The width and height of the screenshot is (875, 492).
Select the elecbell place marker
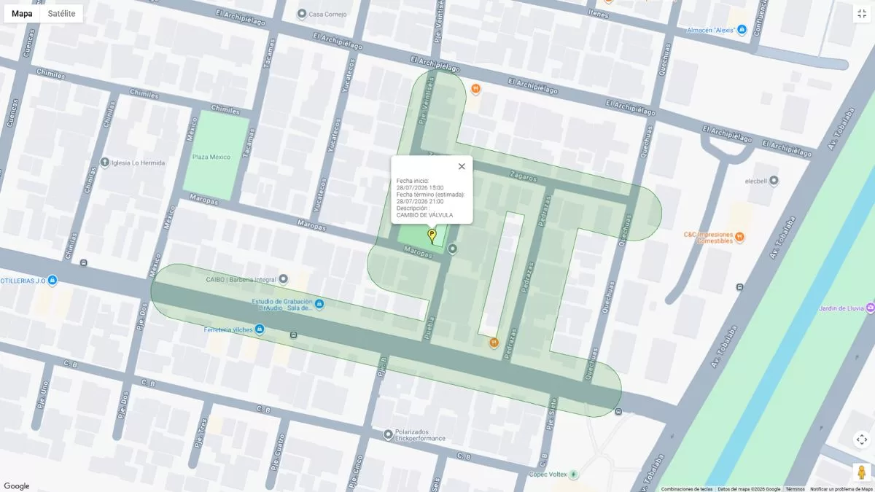[x=774, y=180]
